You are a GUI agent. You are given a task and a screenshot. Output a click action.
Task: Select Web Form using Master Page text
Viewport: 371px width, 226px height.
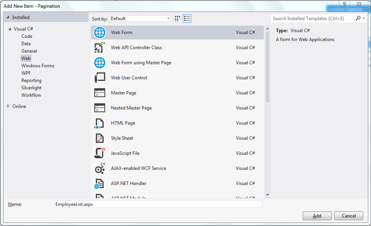[x=141, y=63]
